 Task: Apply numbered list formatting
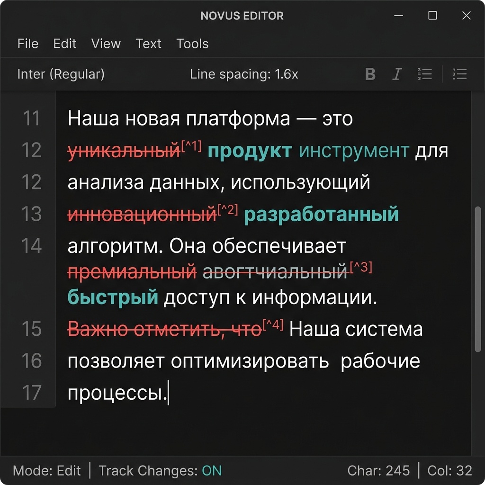pyautogui.click(x=425, y=74)
